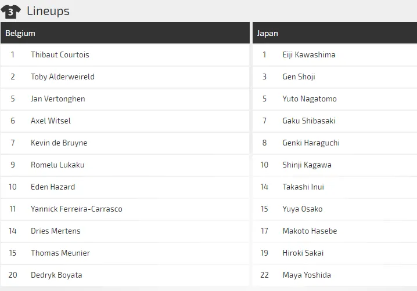Click Takashi Inui name
Screen dimensions: 417x291
[303, 187]
